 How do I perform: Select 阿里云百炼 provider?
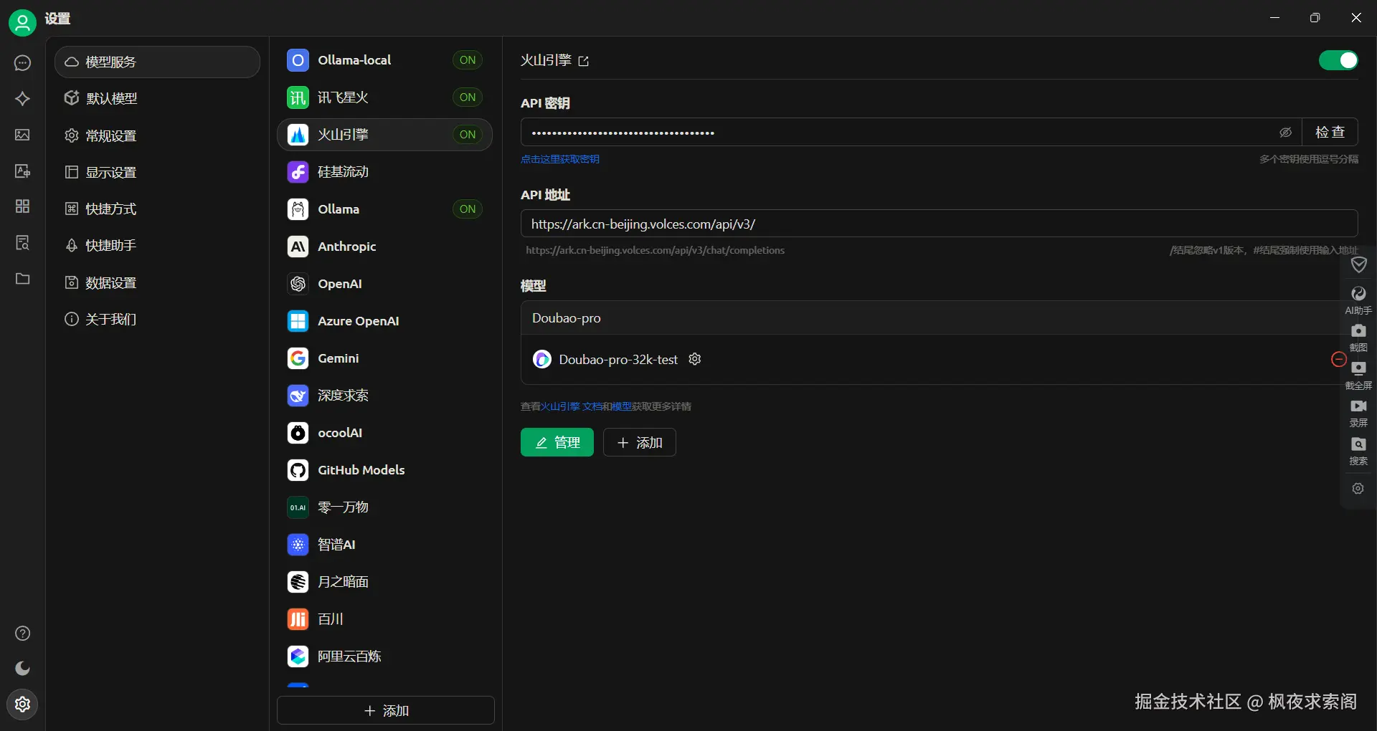click(x=384, y=656)
